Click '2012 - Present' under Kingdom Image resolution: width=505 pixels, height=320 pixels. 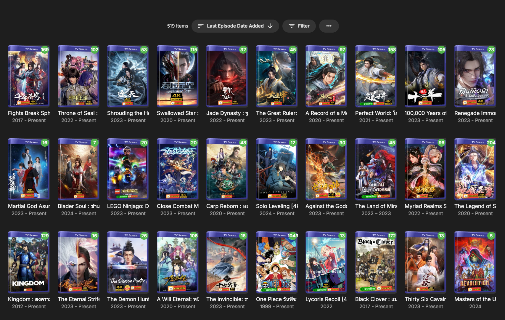coord(29,307)
